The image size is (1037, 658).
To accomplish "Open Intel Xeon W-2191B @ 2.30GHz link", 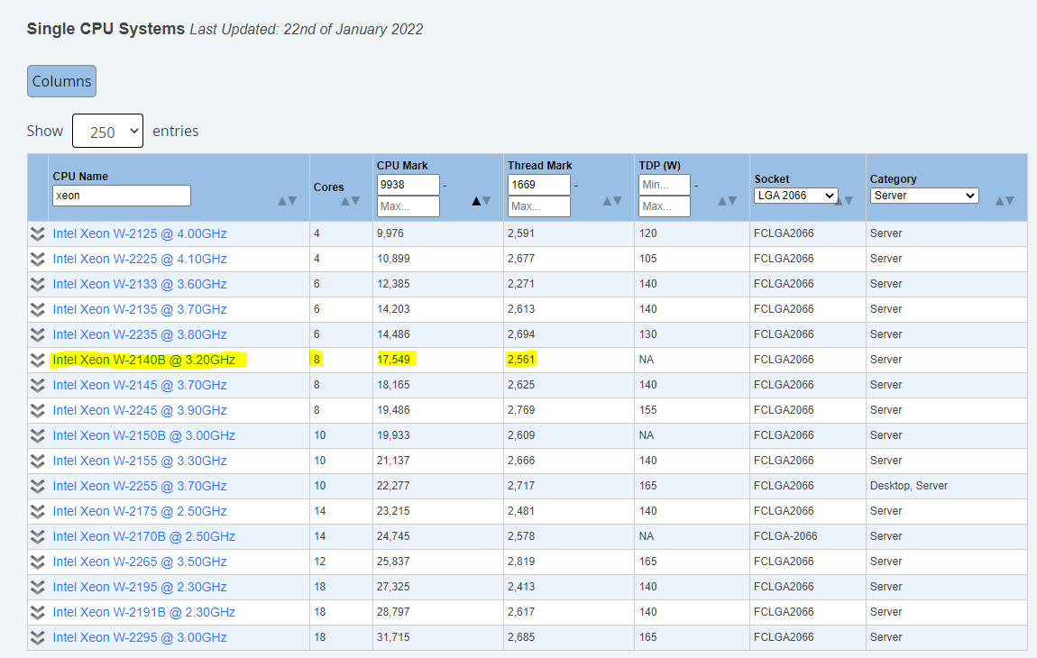I will click(x=144, y=612).
